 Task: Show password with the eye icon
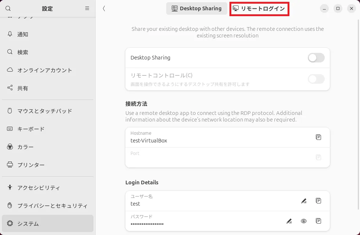pos(303,221)
